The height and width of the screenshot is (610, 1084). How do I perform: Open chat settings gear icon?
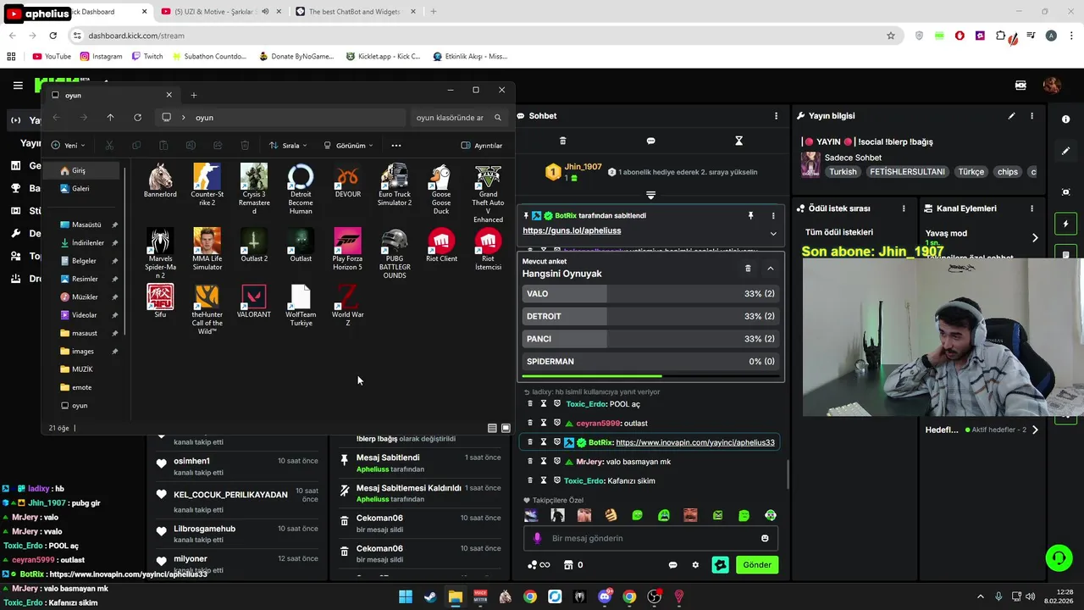695,565
